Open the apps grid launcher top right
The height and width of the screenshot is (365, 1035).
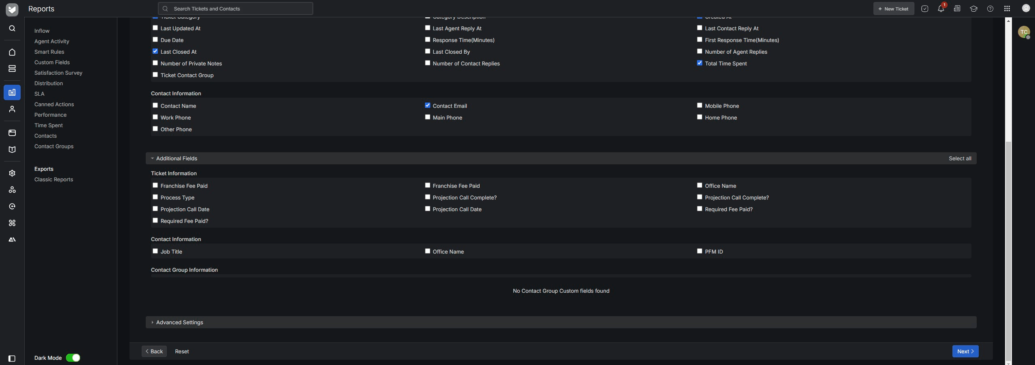1007,8
